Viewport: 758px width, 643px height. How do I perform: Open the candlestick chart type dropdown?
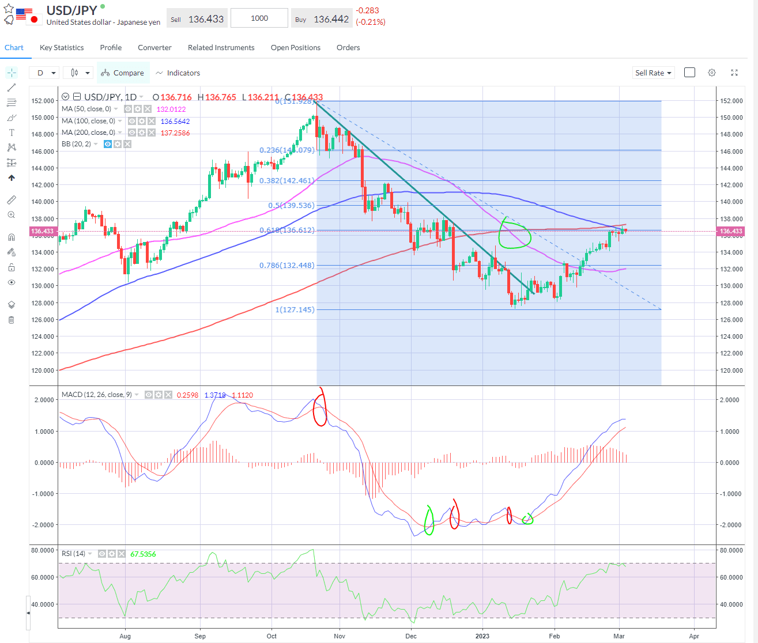tap(80, 73)
